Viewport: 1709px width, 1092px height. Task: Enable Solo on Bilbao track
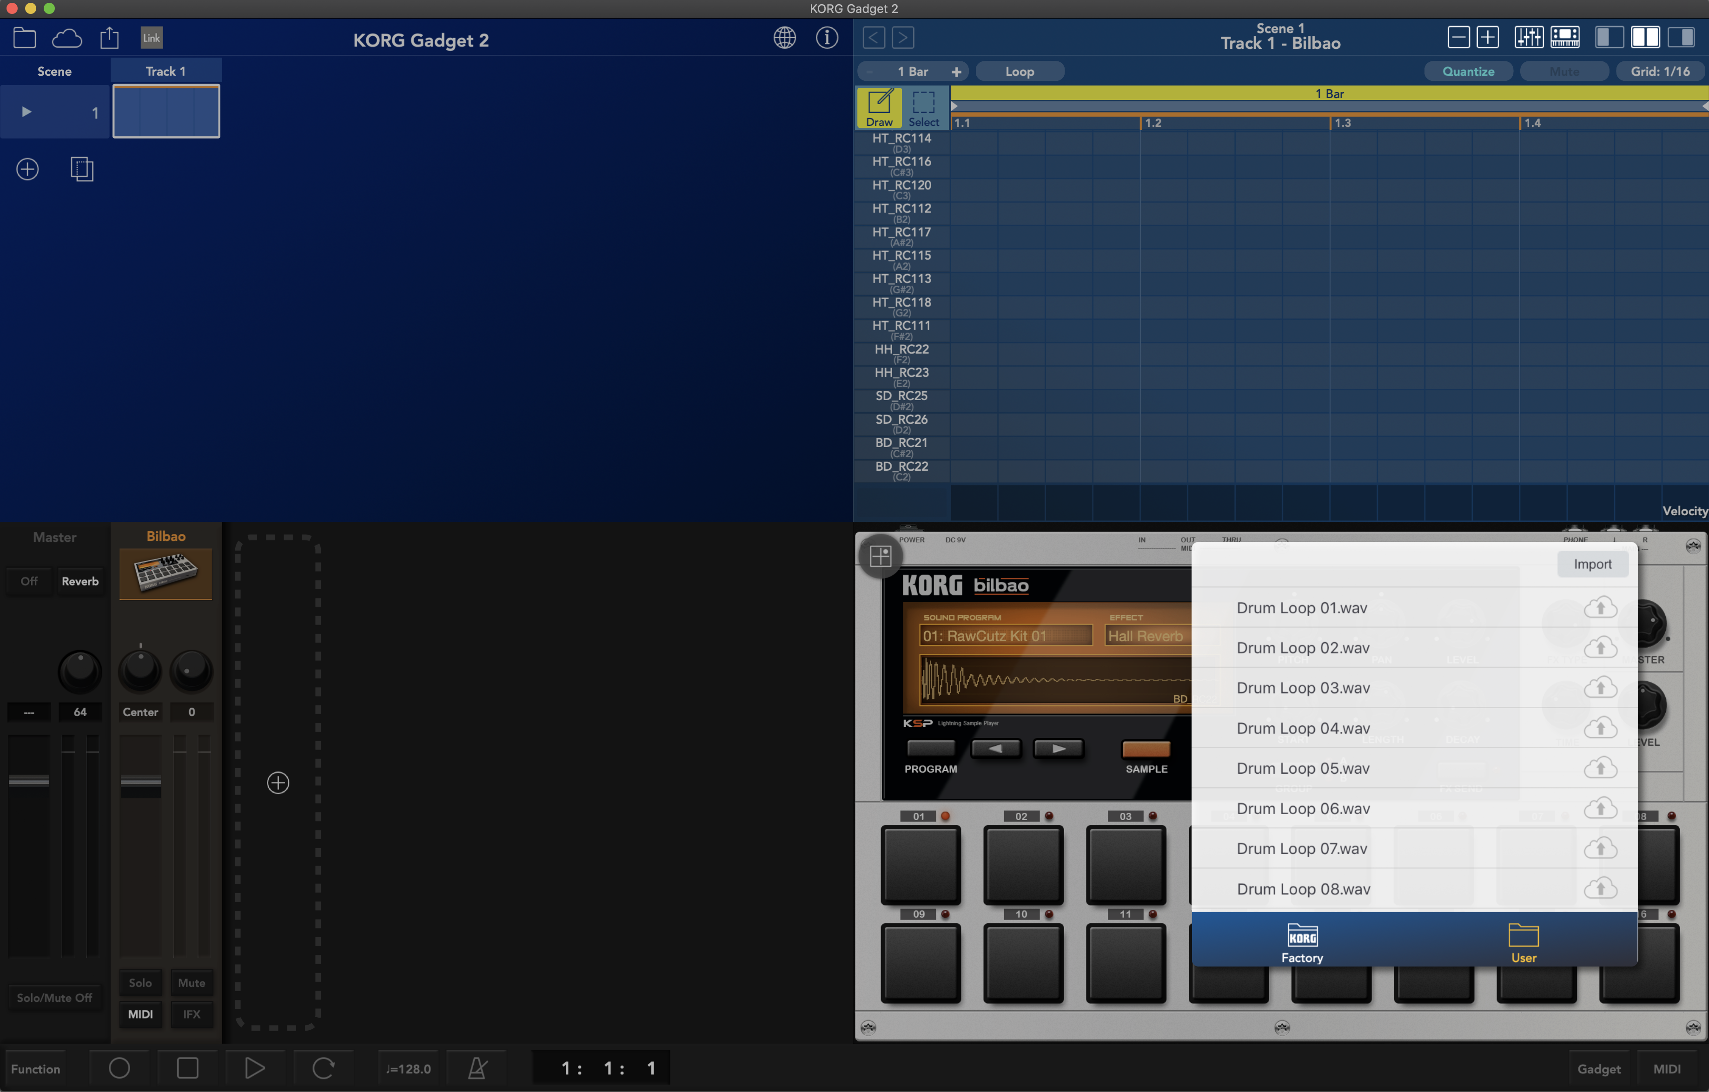click(140, 983)
